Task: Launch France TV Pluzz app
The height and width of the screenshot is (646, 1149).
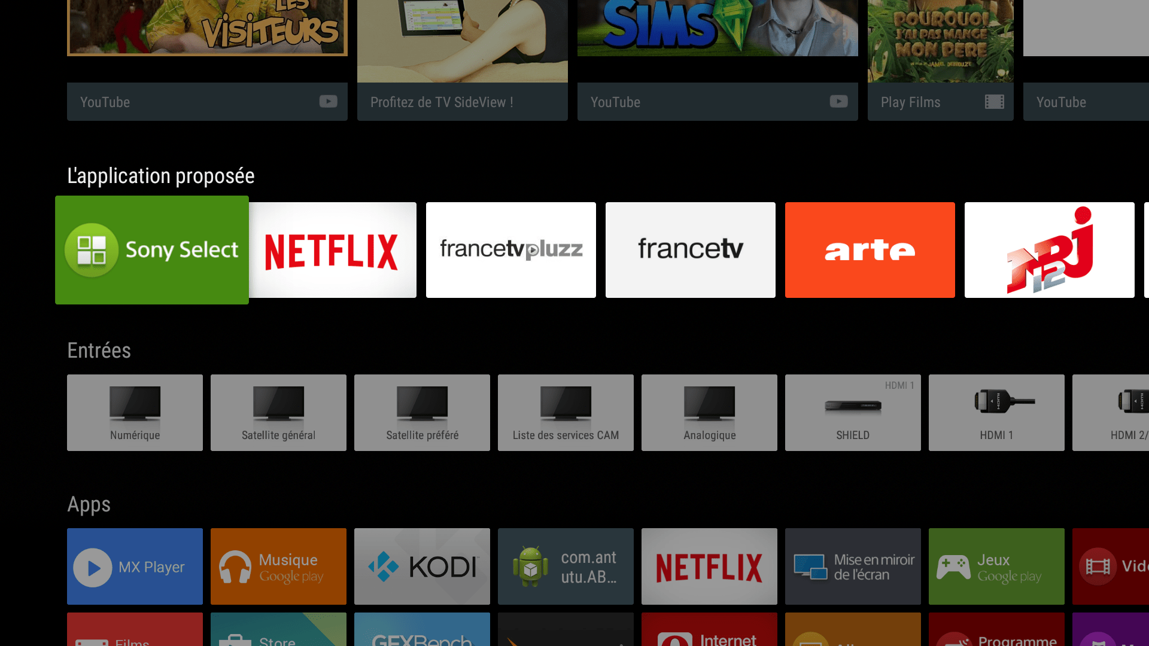Action: pyautogui.click(x=510, y=249)
